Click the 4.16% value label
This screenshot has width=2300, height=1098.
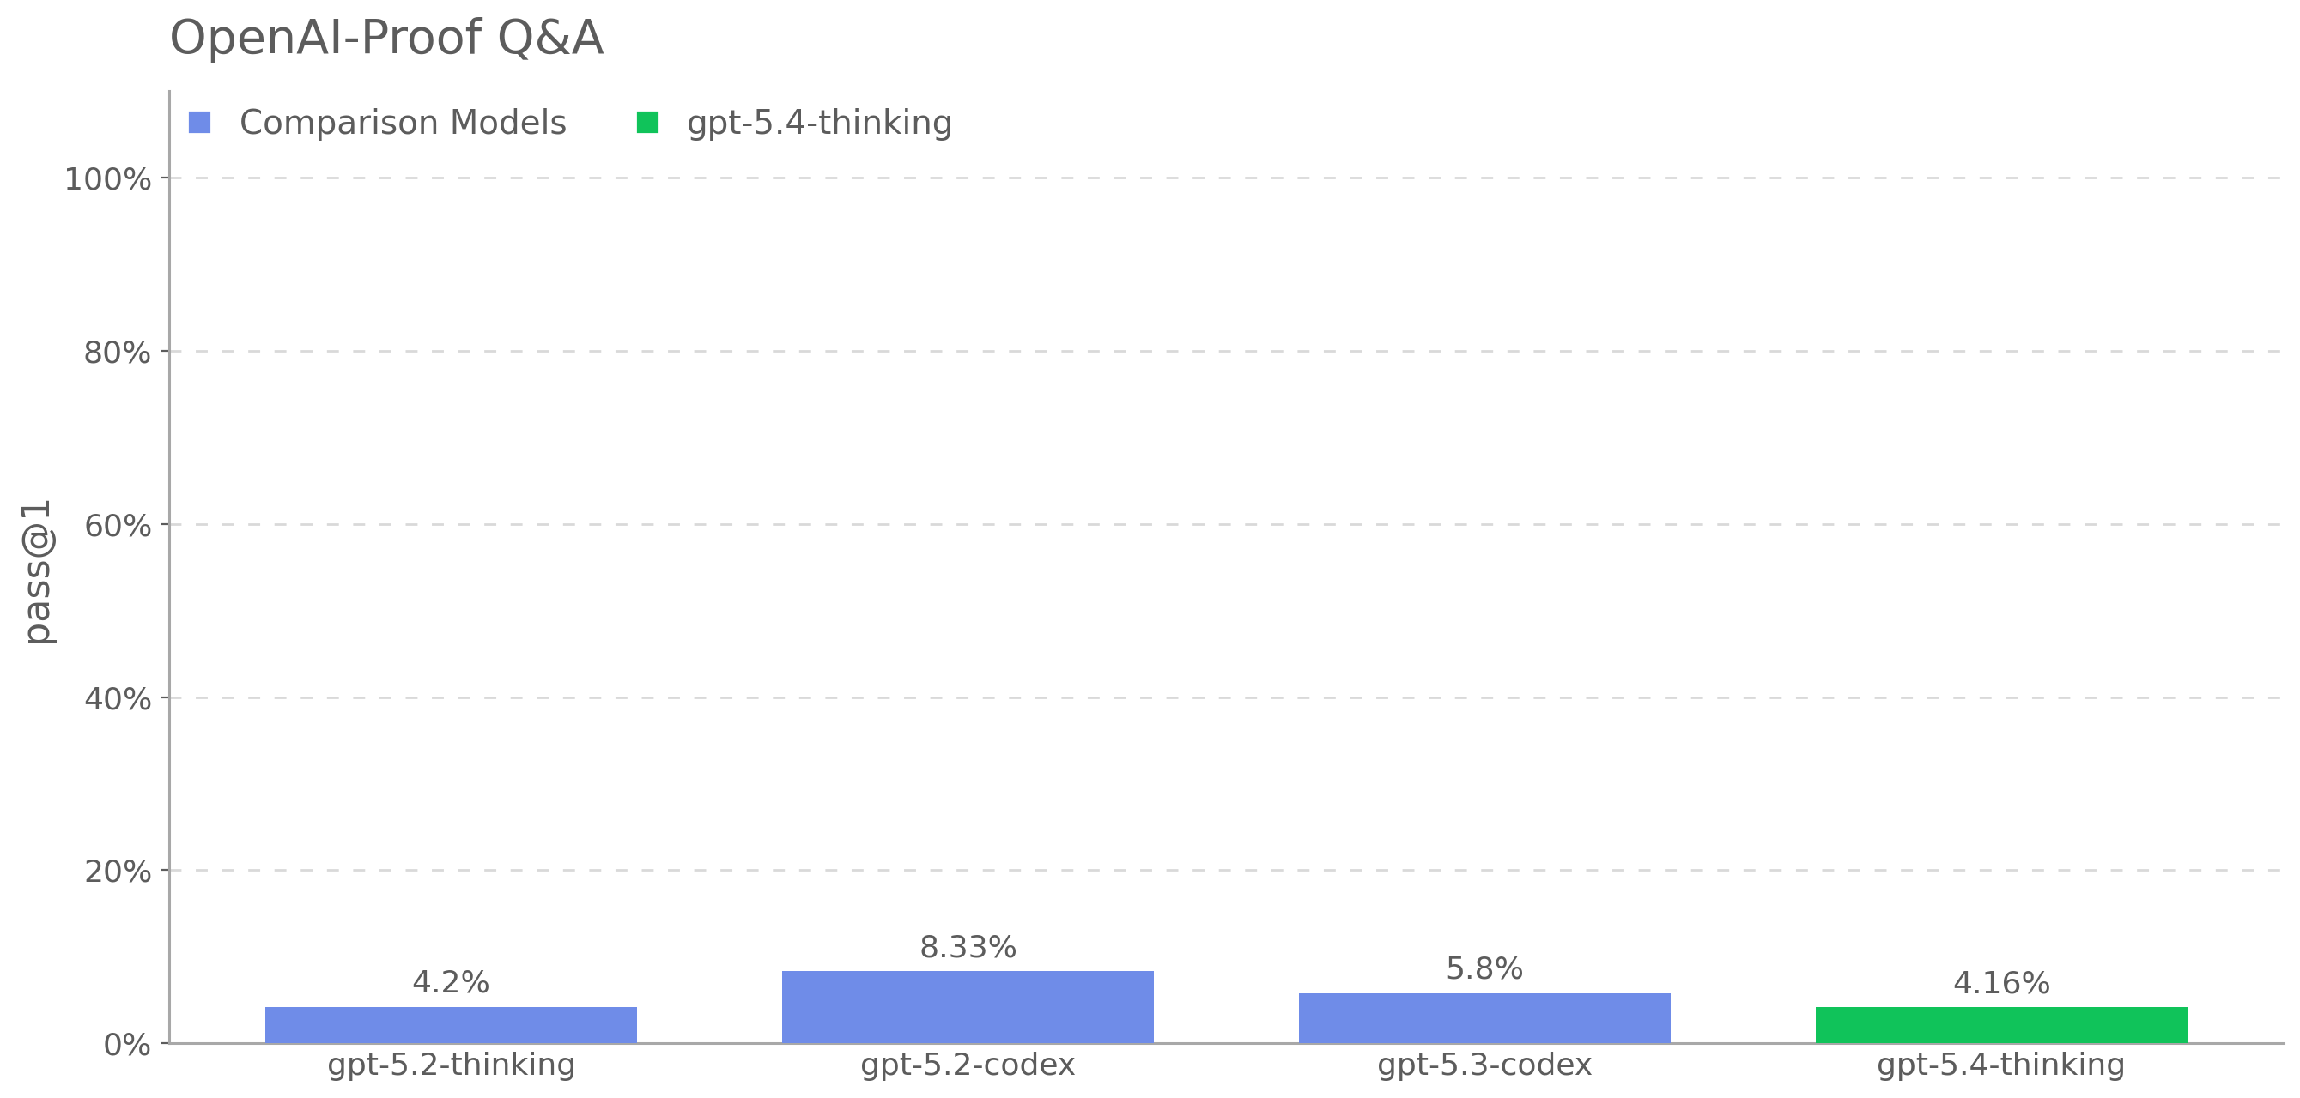tap(2001, 984)
